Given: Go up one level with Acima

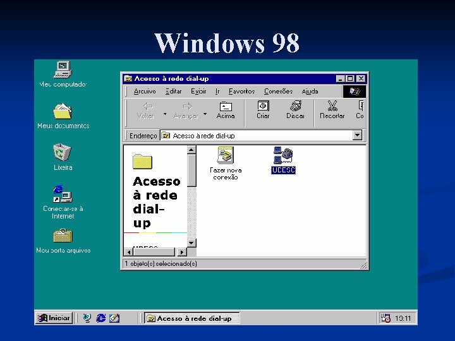Looking at the screenshot, I should pos(226,111).
